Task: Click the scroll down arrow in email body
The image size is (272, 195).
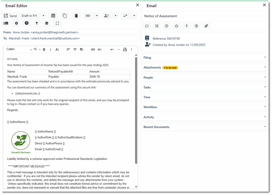Action: click(136, 187)
